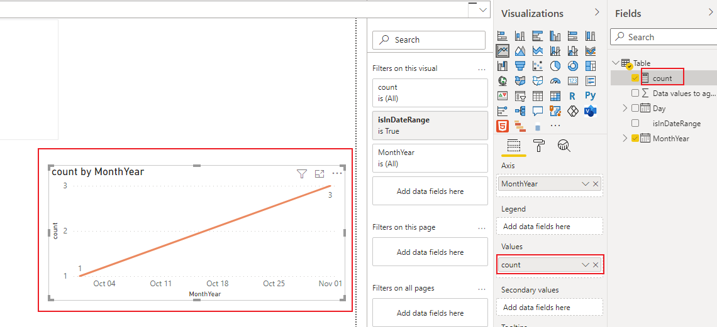The width and height of the screenshot is (717, 327).
Task: Open the chart's filter icon
Action: coord(301,173)
